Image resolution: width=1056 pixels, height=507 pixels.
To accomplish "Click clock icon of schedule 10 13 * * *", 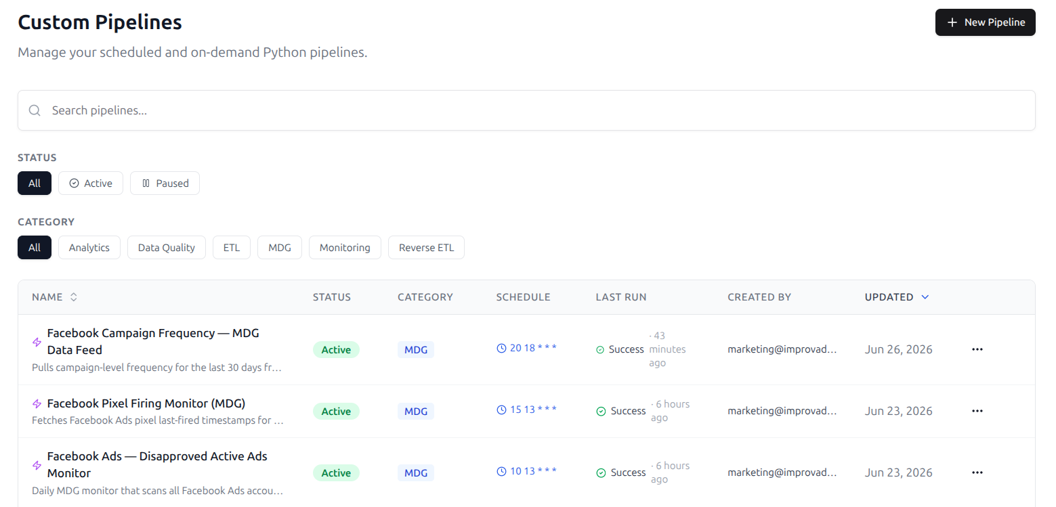I will (x=502, y=471).
